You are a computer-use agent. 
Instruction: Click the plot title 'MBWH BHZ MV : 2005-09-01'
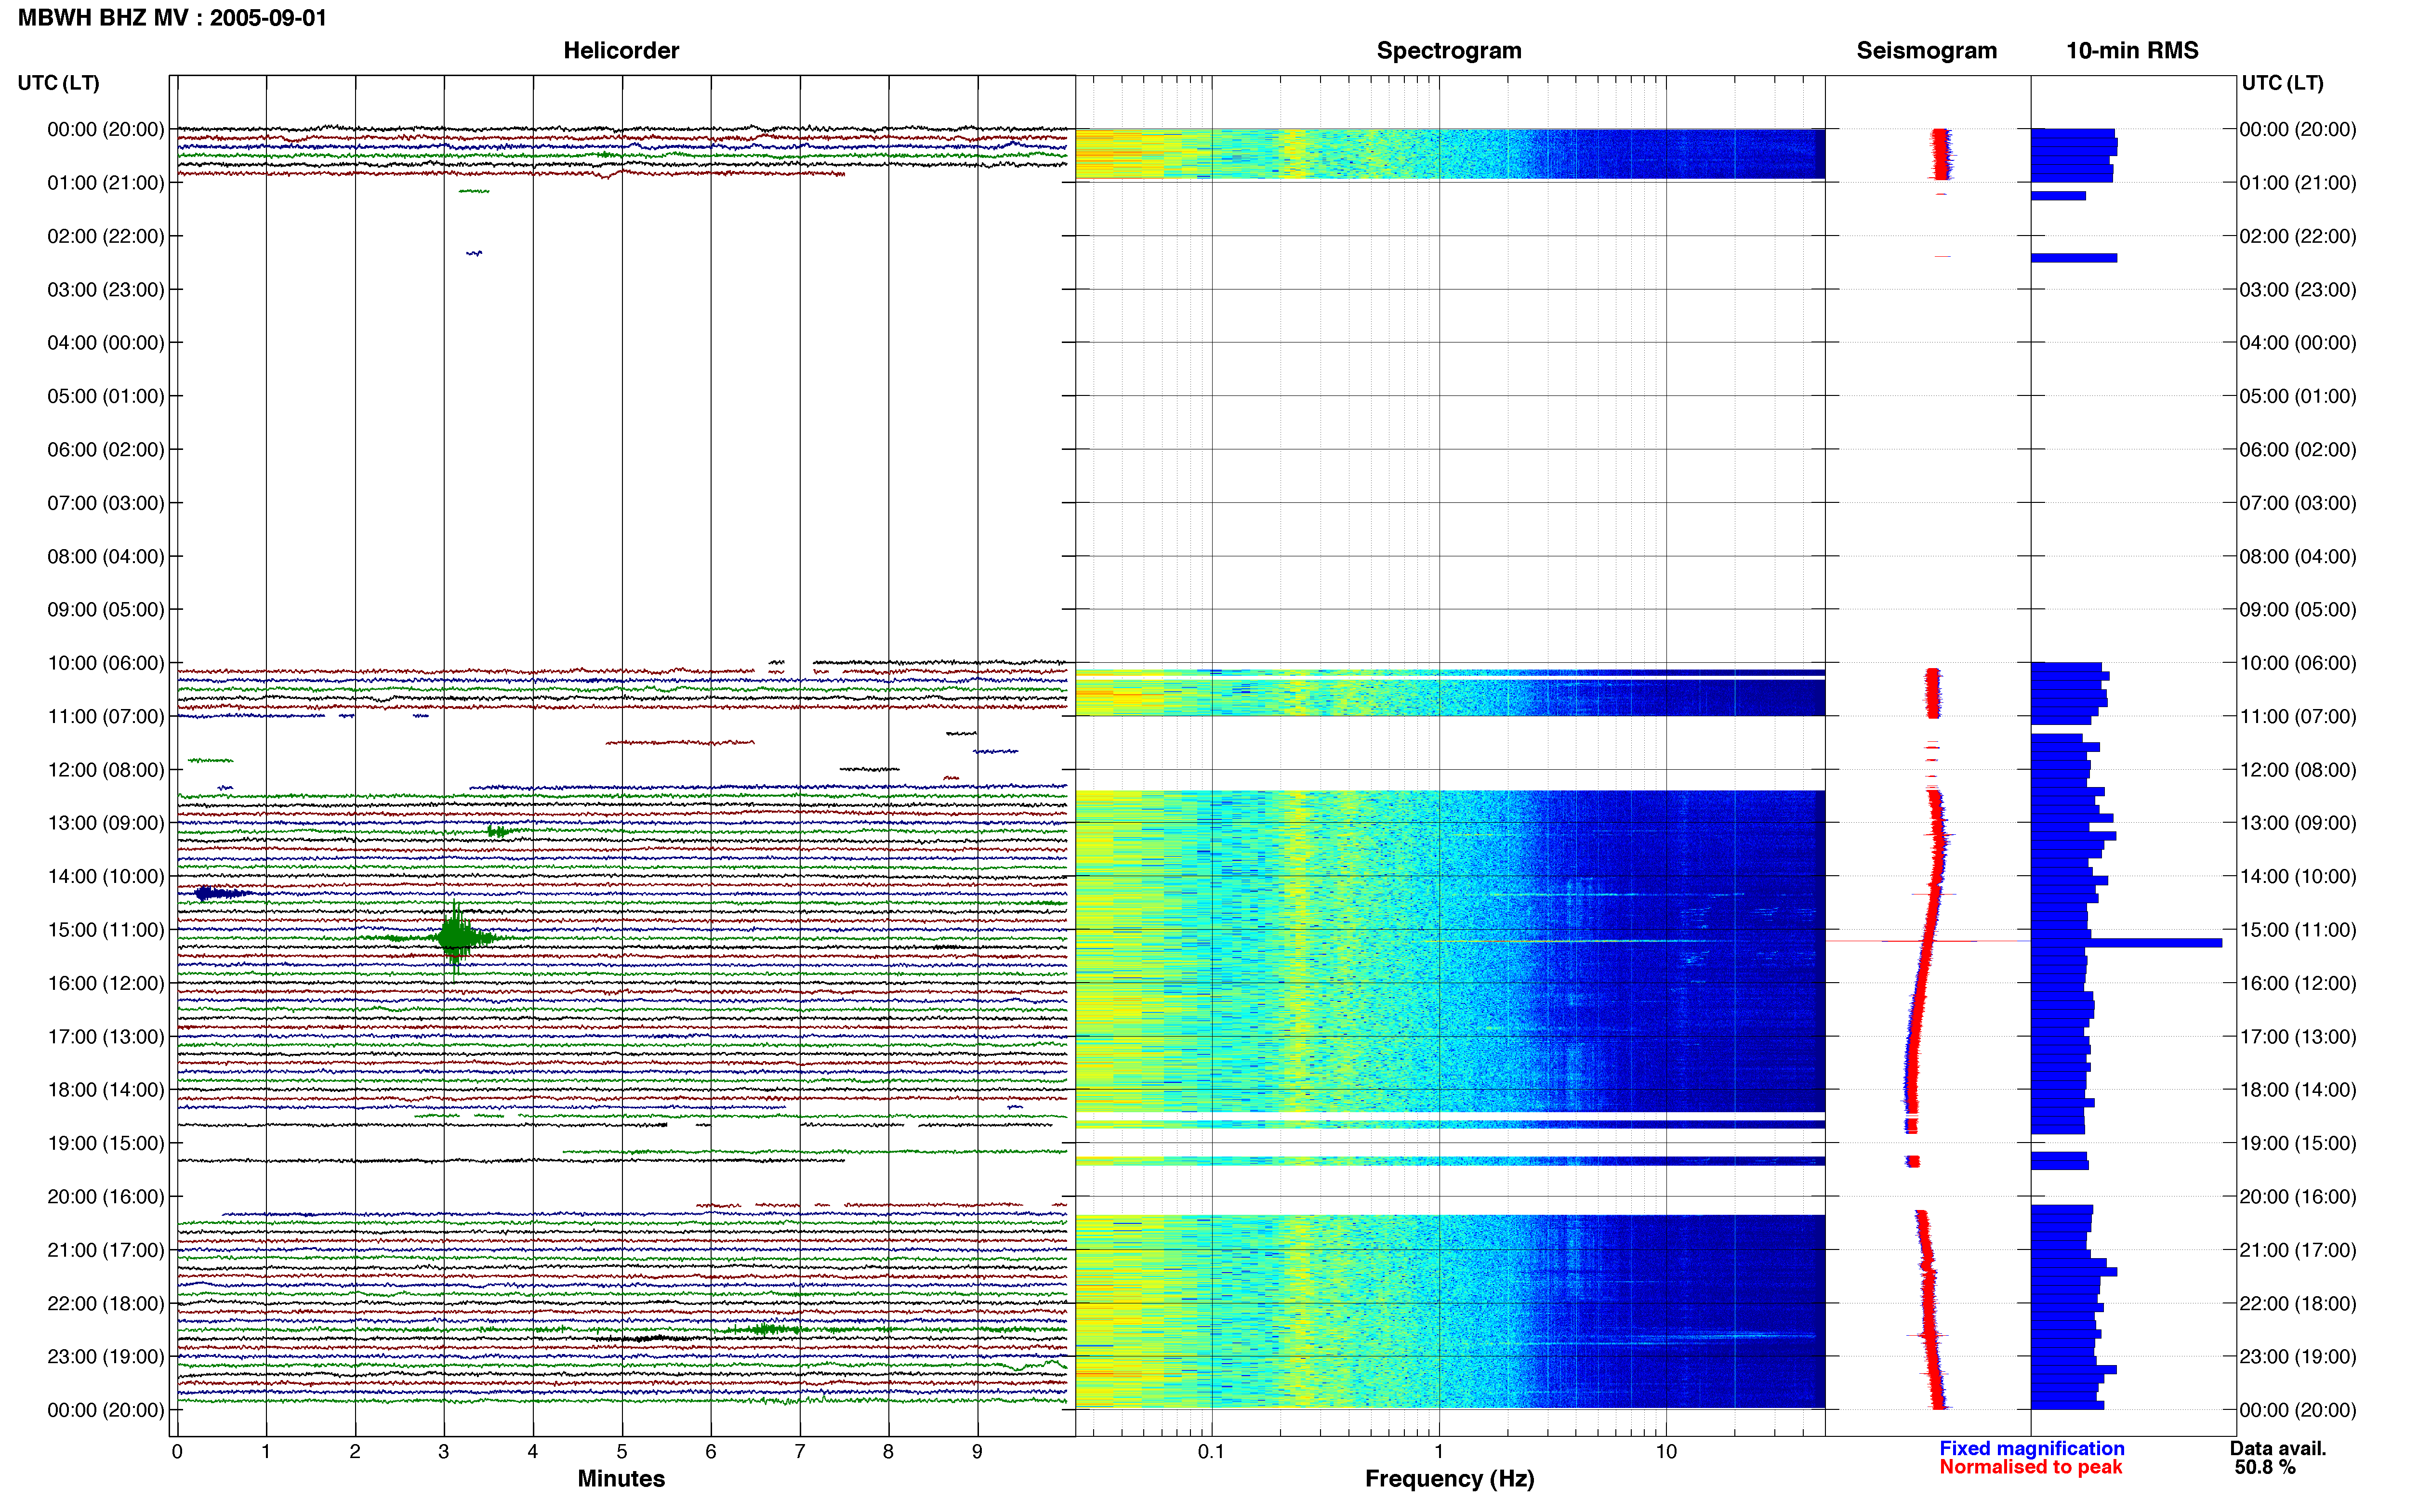point(172,18)
